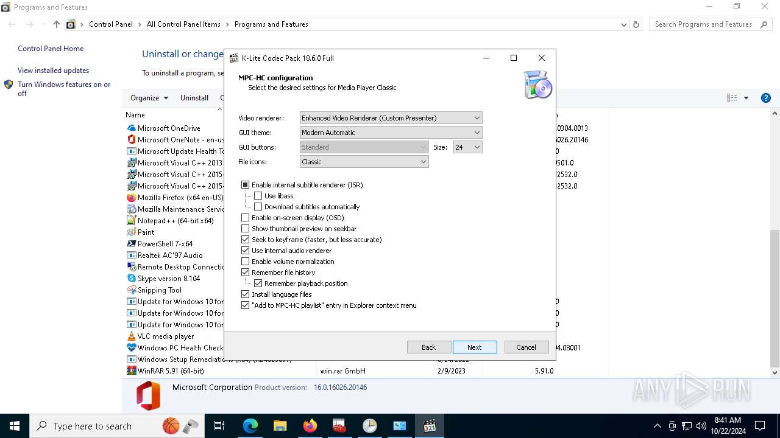Viewport: 780px width, 438px height.
Task: Click the K-Lite Codec Pack taskbar icon
Action: point(430,426)
